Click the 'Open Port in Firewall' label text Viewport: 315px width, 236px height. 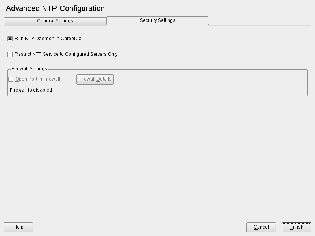(x=38, y=79)
